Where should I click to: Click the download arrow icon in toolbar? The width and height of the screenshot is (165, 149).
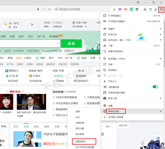[145, 9]
